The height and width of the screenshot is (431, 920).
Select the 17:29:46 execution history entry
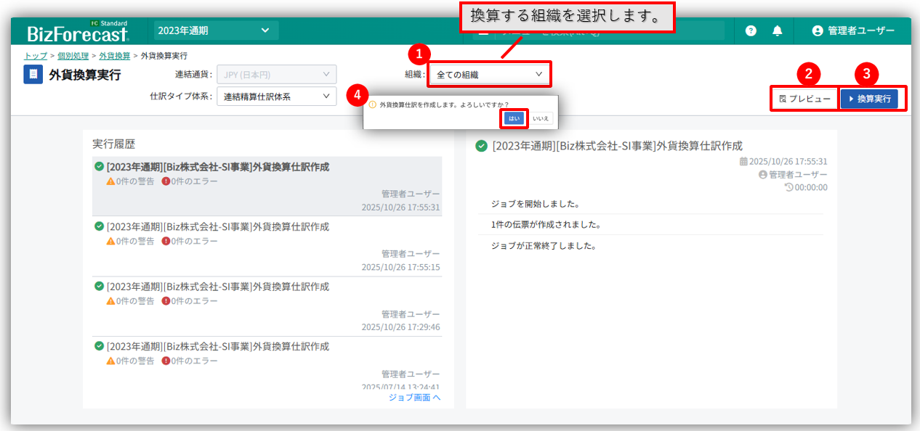click(x=267, y=306)
